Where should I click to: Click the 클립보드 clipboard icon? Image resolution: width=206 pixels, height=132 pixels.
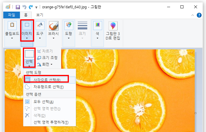(12, 25)
